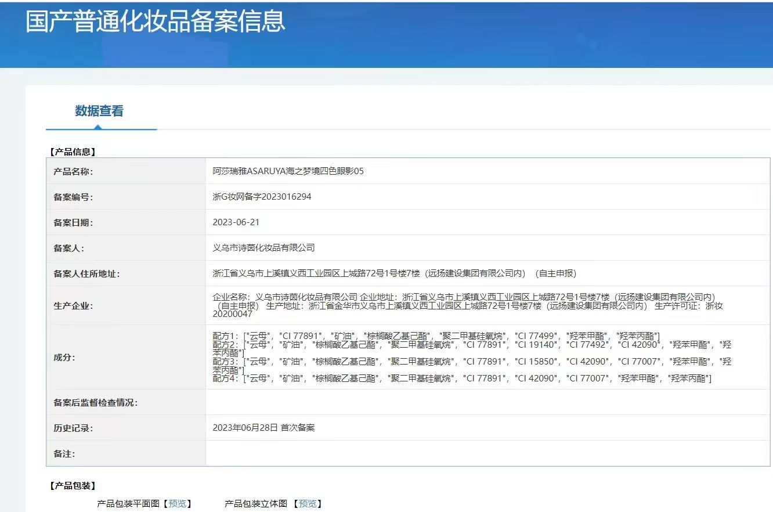This screenshot has width=773, height=512.
Task: Click the 成分 row label
Action: click(65, 358)
